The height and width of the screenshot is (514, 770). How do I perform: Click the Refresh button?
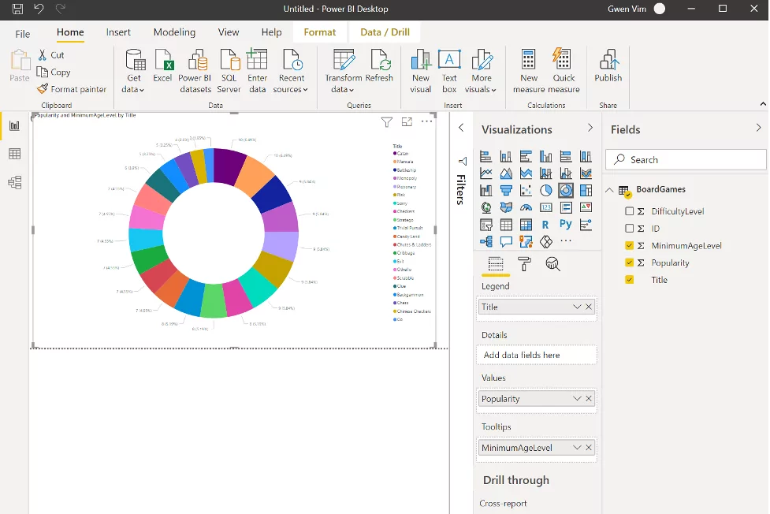click(379, 66)
